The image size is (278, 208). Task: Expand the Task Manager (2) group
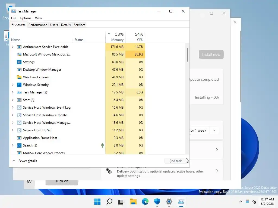pos(12,92)
